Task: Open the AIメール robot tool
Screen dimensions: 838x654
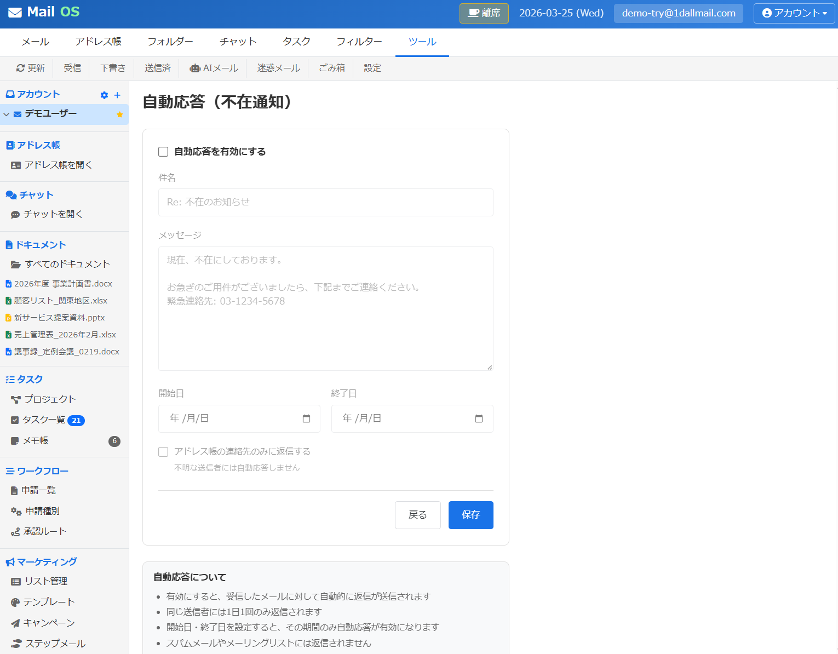Action: 213,68
